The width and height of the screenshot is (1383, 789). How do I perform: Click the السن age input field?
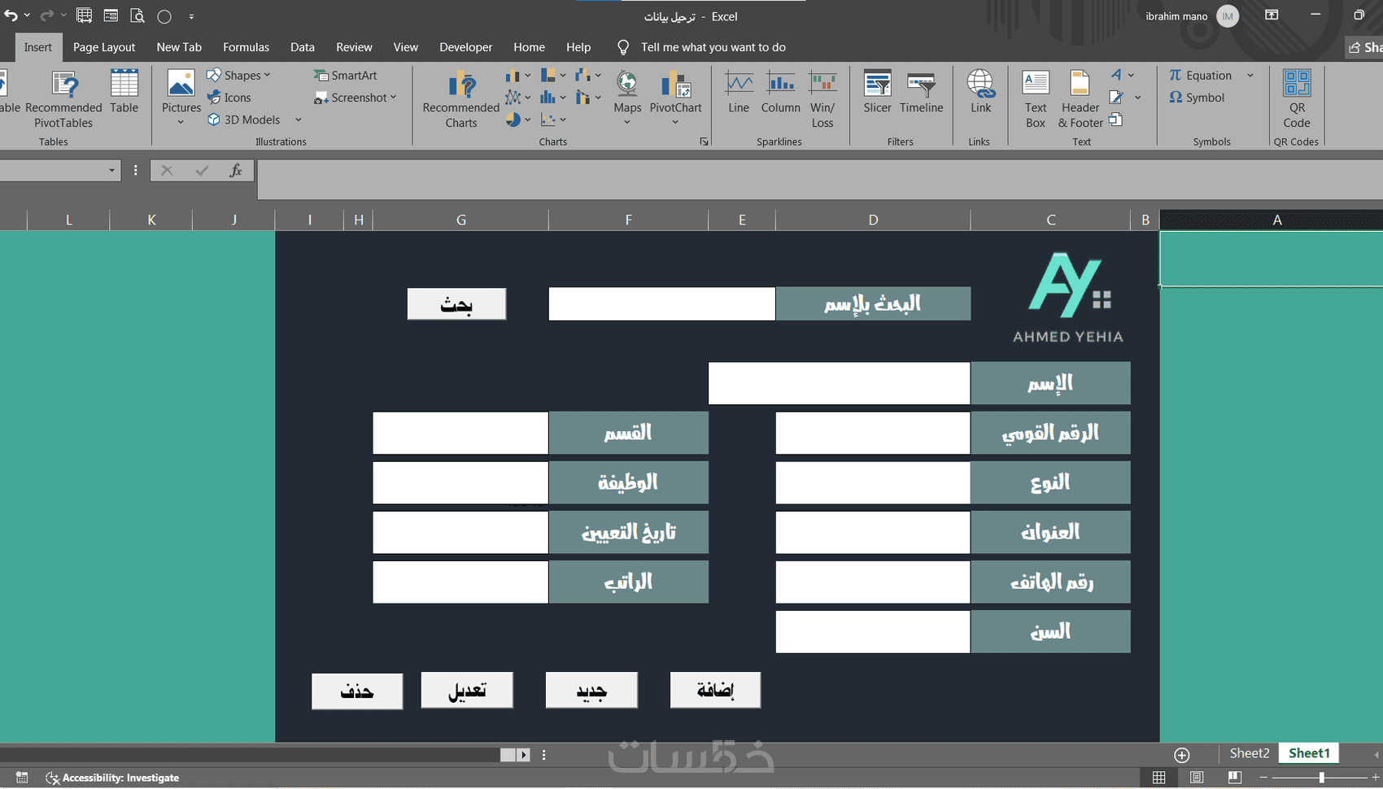(873, 632)
